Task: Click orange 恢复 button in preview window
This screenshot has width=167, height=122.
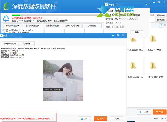Action: [x=100, y=119]
